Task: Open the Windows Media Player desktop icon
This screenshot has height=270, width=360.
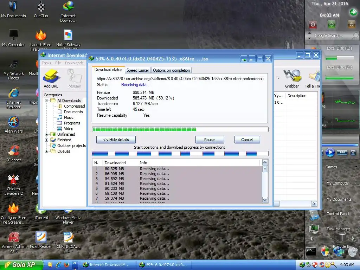Action: coord(68,217)
